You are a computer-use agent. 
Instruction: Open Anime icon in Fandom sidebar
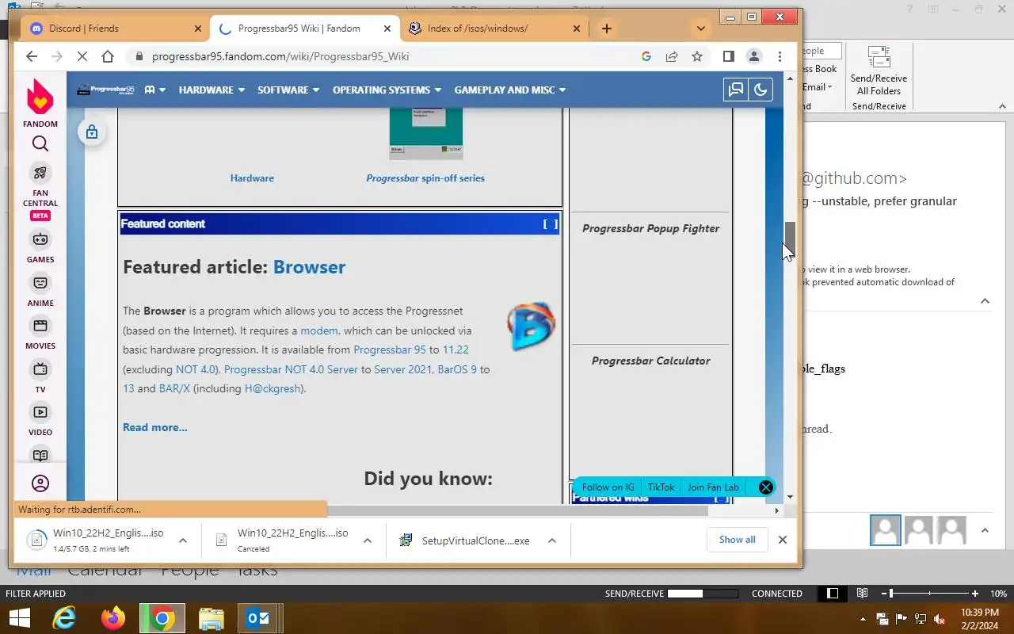click(40, 282)
